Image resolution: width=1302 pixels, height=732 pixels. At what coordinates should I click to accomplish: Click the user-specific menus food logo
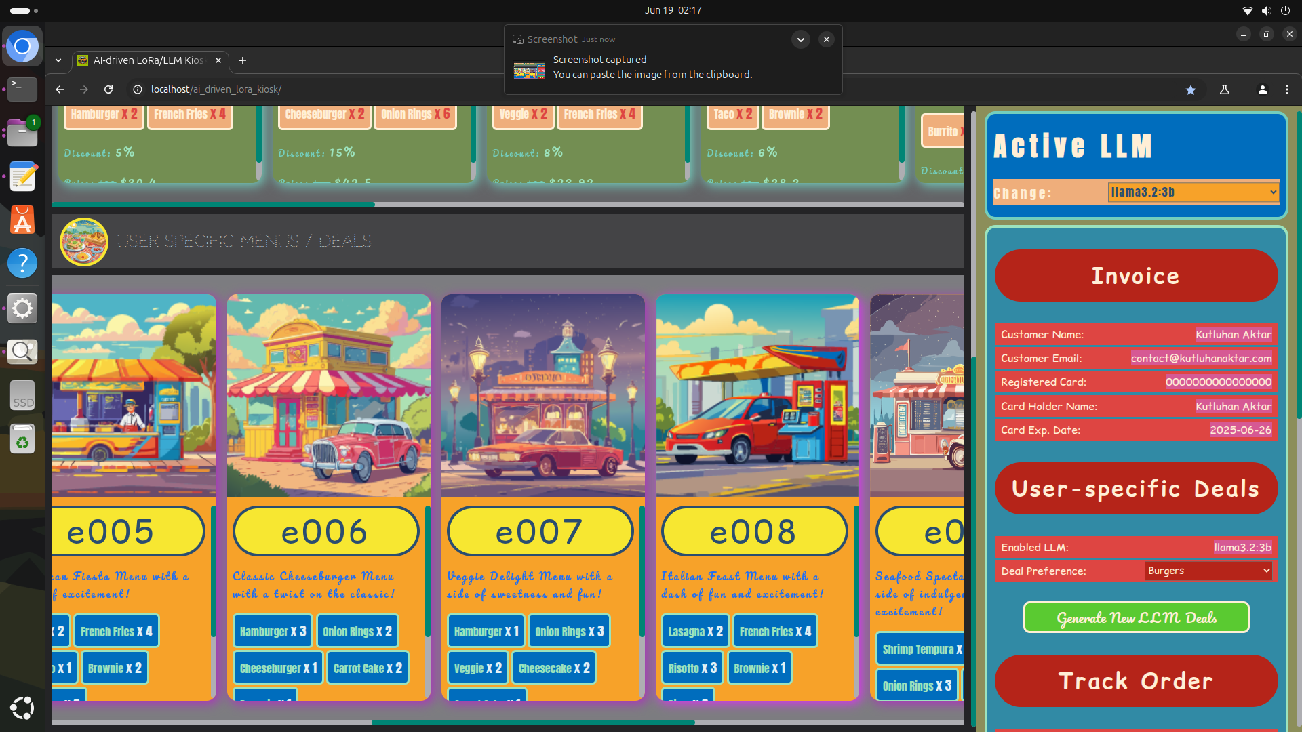click(x=84, y=241)
